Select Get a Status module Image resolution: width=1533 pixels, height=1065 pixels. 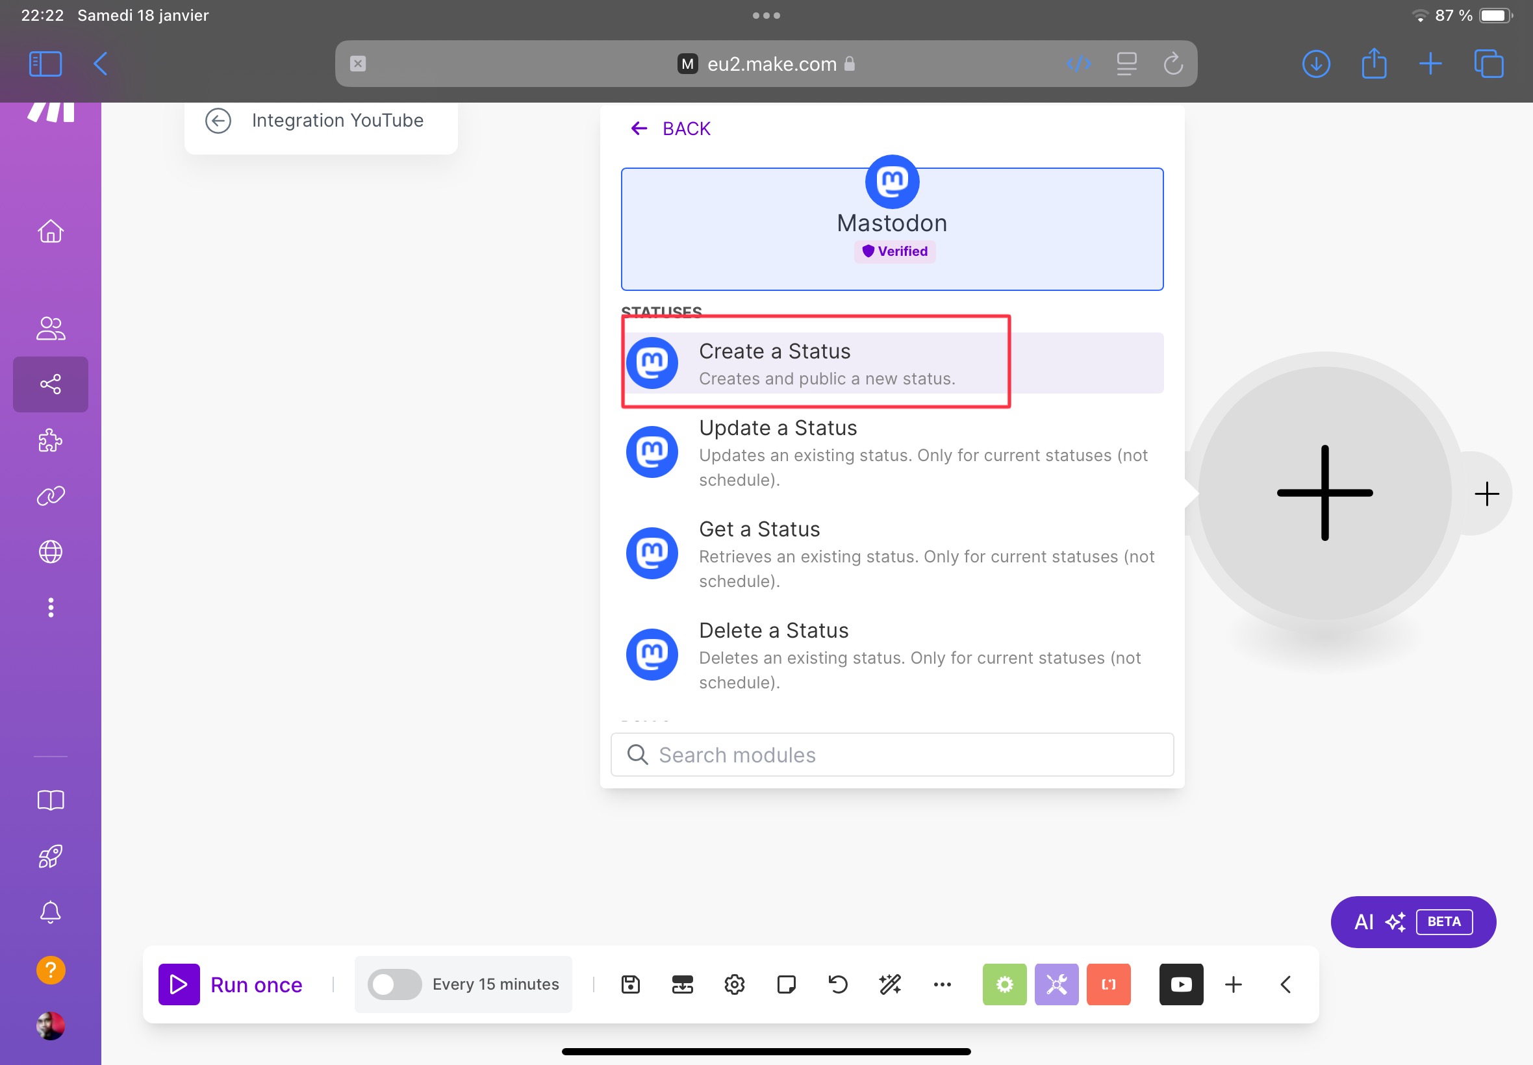[893, 553]
